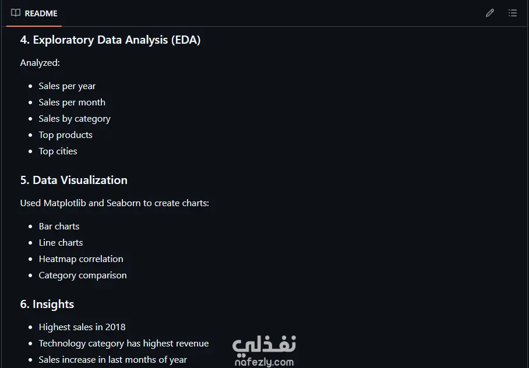Viewport: 529px width, 368px height.
Task: Click the Insights section heading
Action: coord(47,304)
